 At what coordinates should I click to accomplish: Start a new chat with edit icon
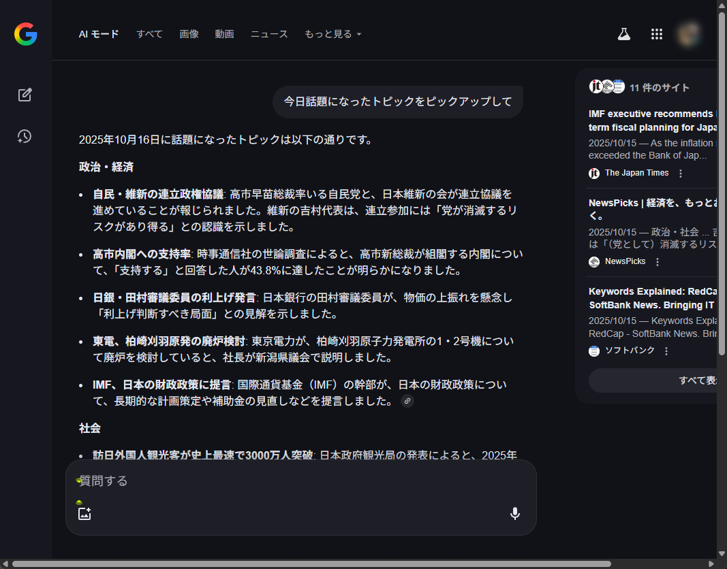(25, 95)
